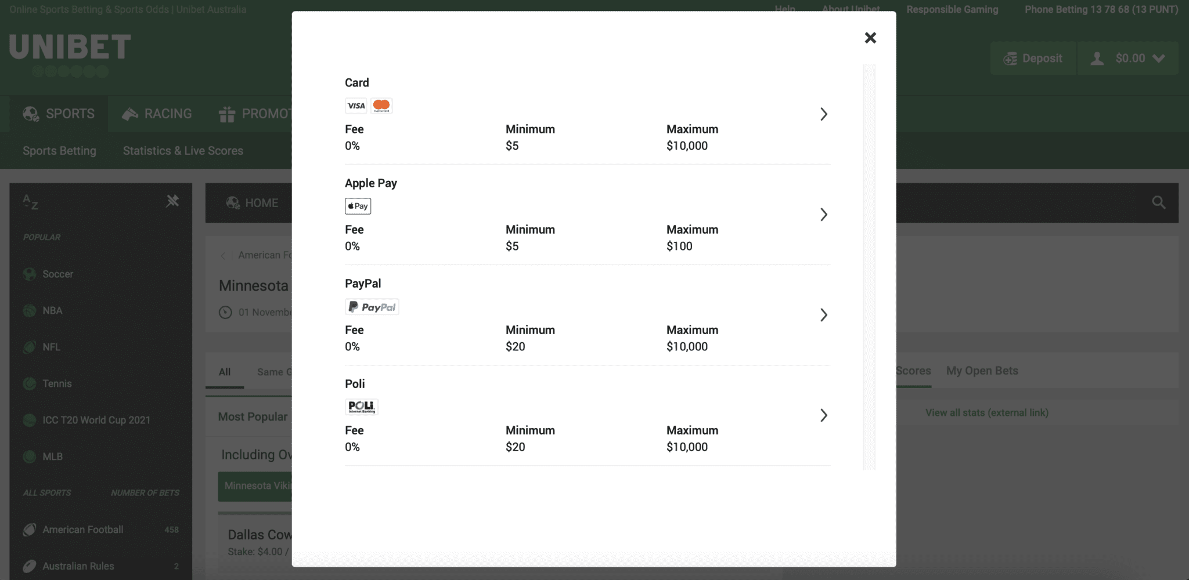
Task: Click the NFL football icon
Action: (x=30, y=347)
